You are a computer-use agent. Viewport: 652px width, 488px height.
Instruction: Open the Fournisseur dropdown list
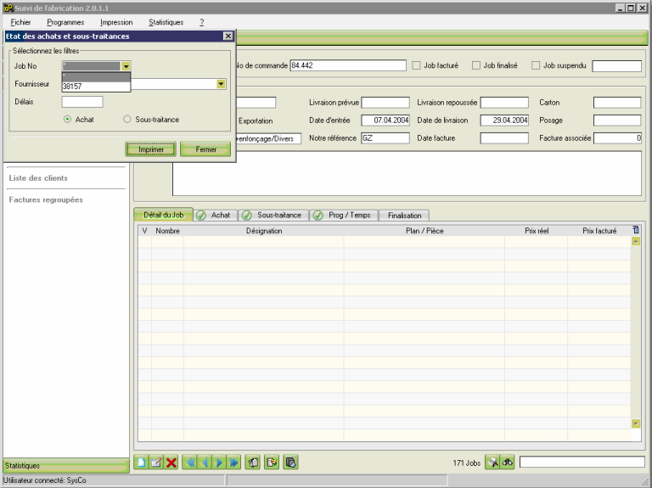221,84
